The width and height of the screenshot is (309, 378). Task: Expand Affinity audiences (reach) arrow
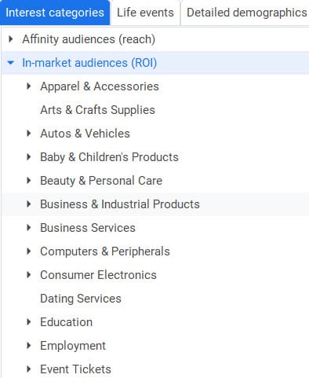click(10, 39)
